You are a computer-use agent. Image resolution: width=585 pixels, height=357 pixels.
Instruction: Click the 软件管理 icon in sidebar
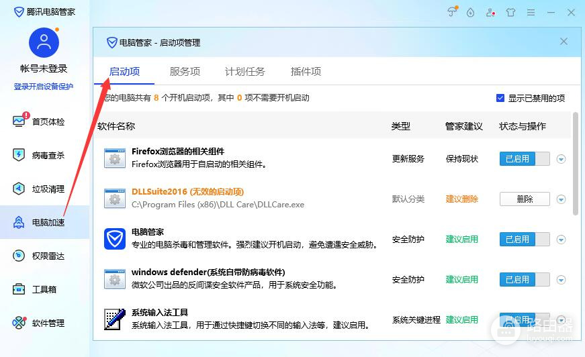[19, 323]
